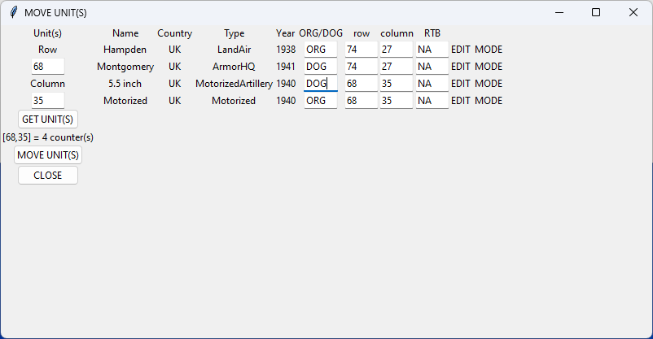The width and height of the screenshot is (653, 339).
Task: Edit RTB field for Motorized unit
Action: coord(432,101)
